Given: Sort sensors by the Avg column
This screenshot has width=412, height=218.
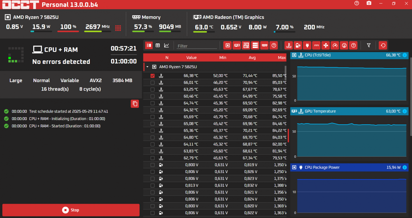Looking at the screenshot, I should (252, 58).
